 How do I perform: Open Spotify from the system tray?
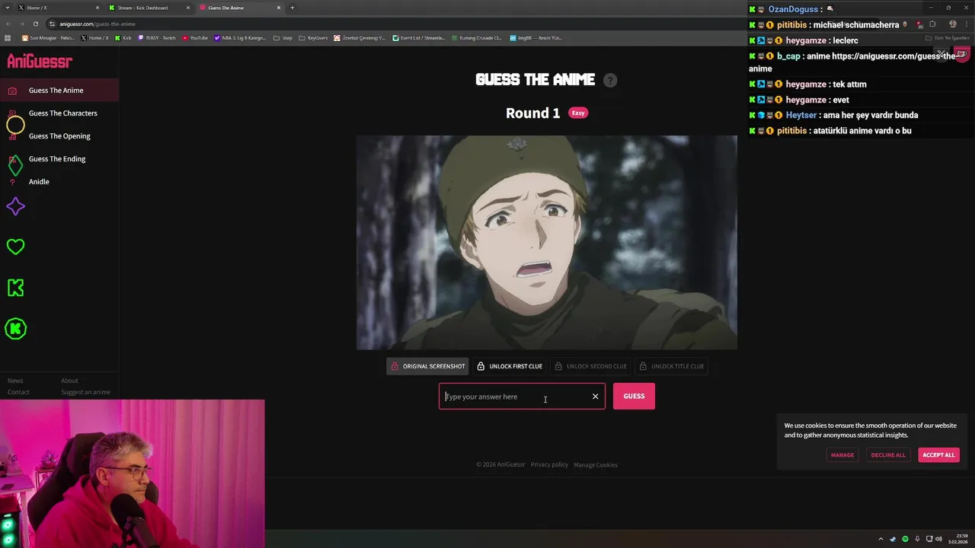pyautogui.click(x=905, y=539)
